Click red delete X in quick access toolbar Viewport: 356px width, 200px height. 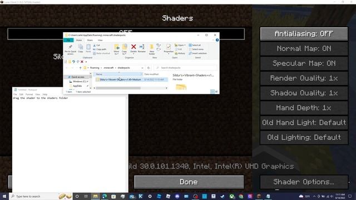(x=82, y=62)
